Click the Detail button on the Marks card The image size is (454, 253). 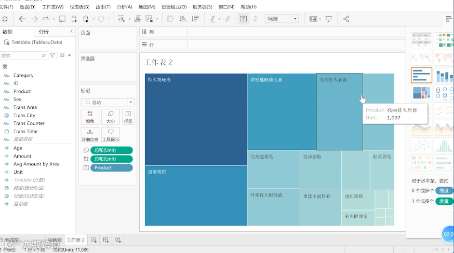pos(90,135)
